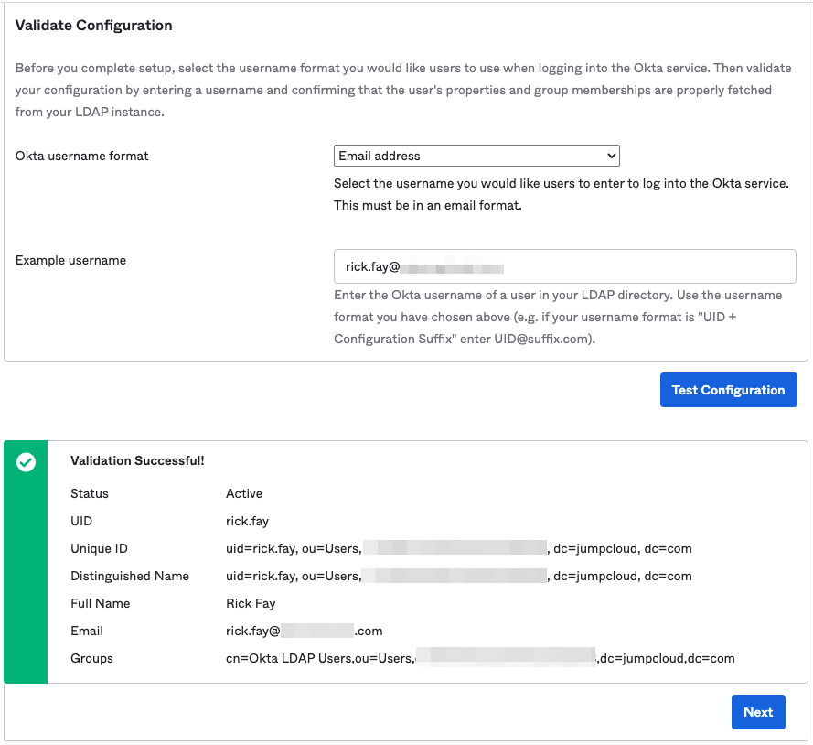Image resolution: width=813 pixels, height=745 pixels.
Task: Click the Distinguished Name field label
Action: pos(130,576)
